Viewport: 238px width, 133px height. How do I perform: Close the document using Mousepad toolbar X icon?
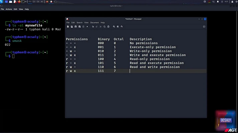point(87,27)
